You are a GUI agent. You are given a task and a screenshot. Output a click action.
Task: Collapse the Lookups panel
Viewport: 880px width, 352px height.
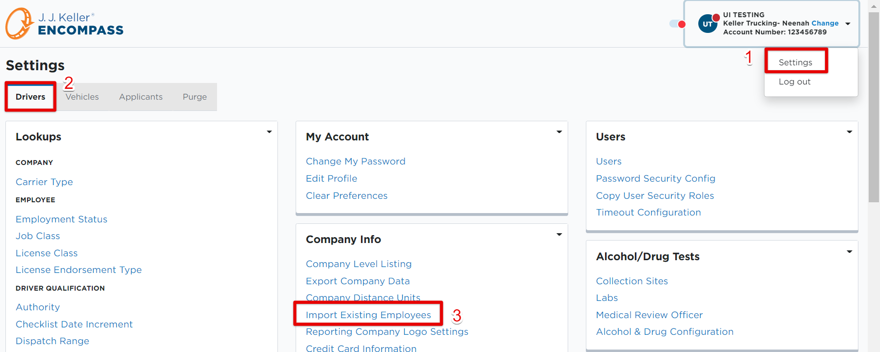point(269,132)
